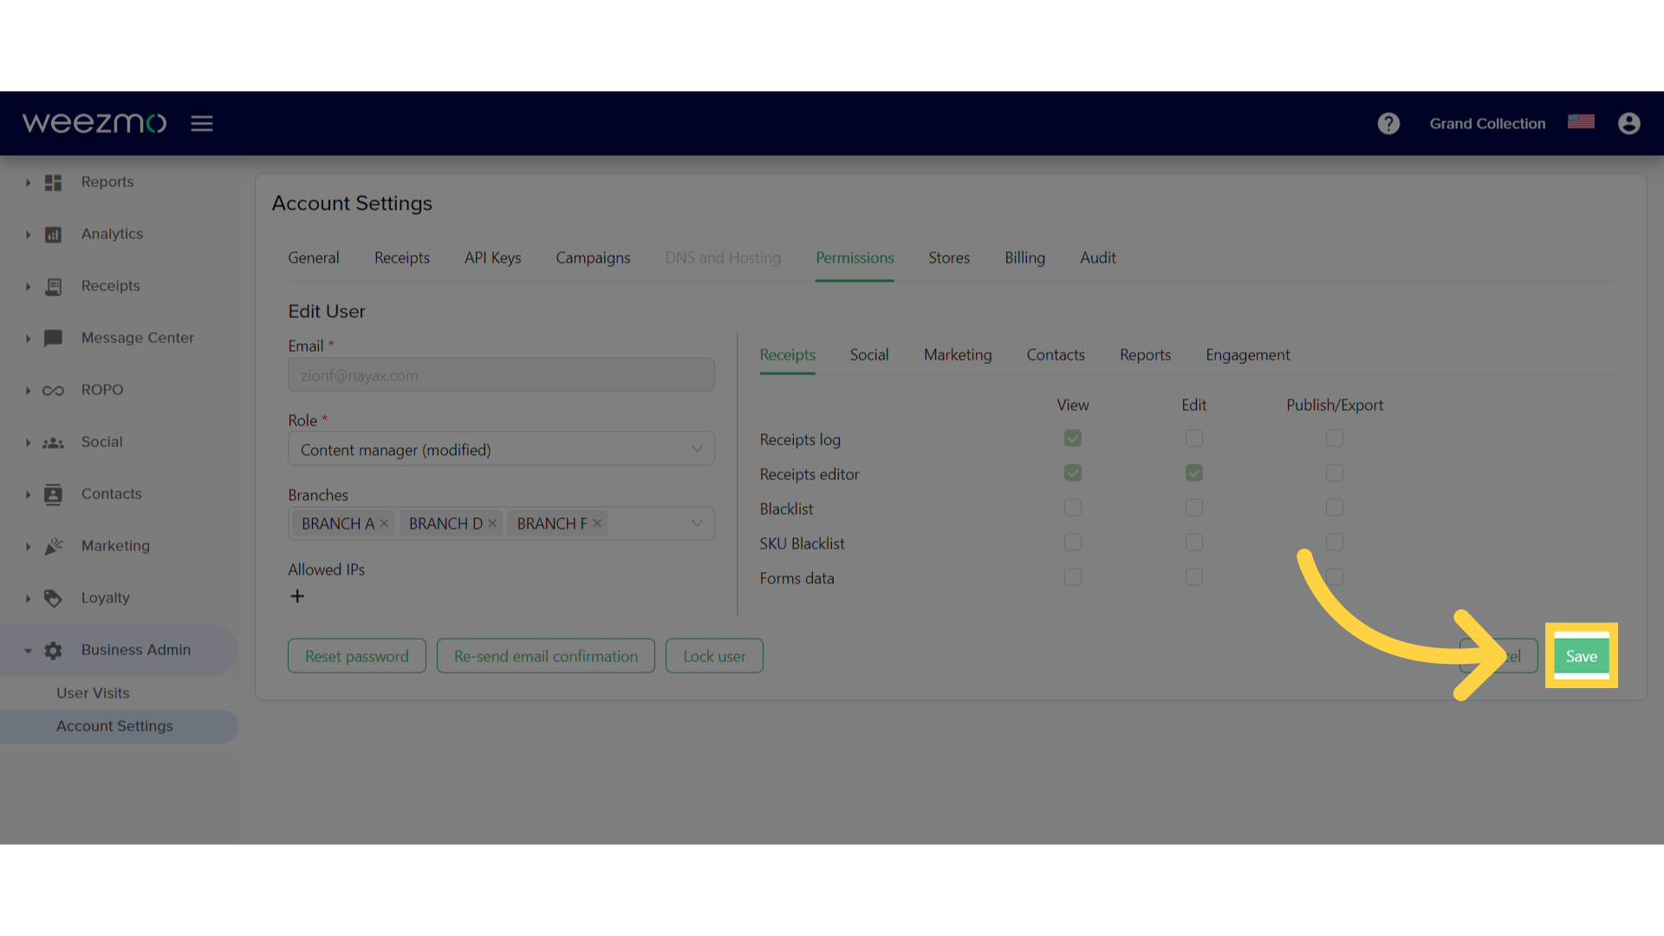Collapse the Business Admin section arrow
Image resolution: width=1664 pixels, height=936 pixels.
point(28,651)
